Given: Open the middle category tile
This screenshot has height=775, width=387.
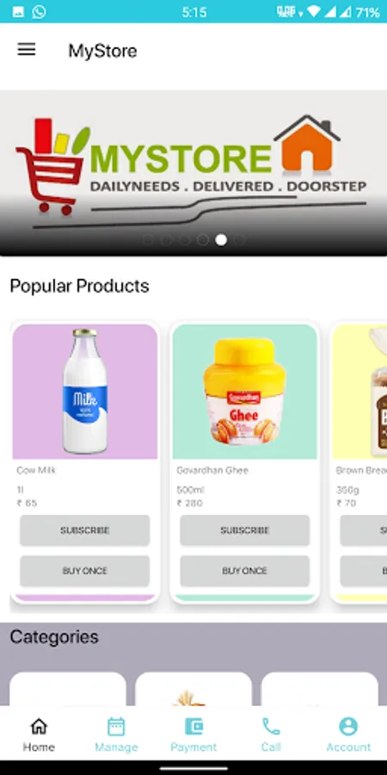Looking at the screenshot, I should point(193,689).
